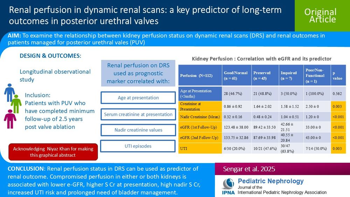
Task: Click the Age at Presentation (<3mths) row label
Action: coord(200,94)
